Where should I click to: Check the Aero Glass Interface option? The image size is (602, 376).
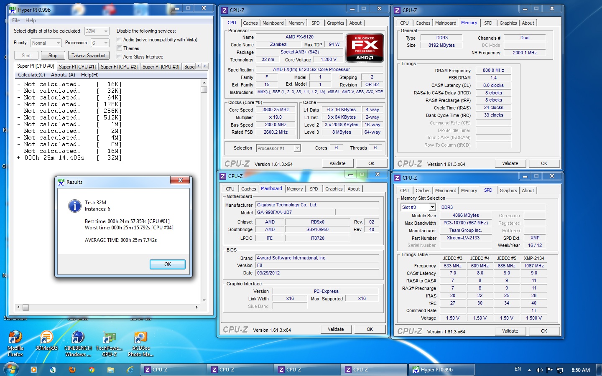pos(120,57)
